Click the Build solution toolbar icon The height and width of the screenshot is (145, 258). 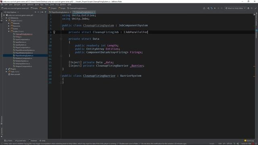coord(204,8)
